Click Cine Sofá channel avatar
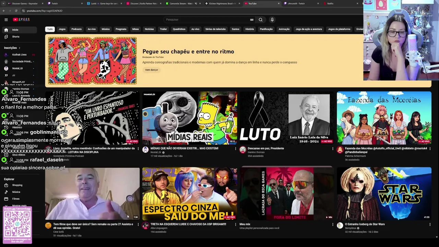This screenshot has width=439, height=247. click(48, 225)
